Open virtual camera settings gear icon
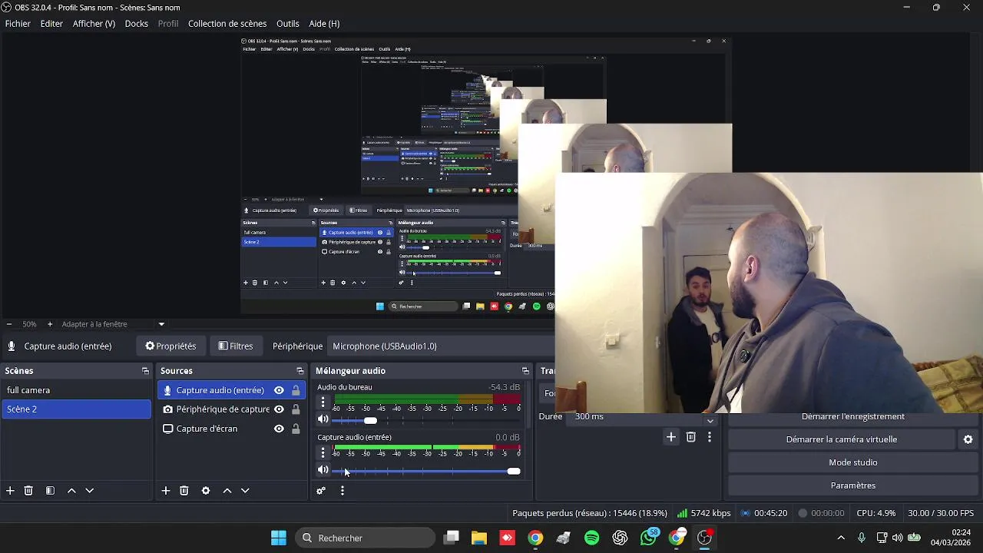The height and width of the screenshot is (553, 983). point(968,439)
